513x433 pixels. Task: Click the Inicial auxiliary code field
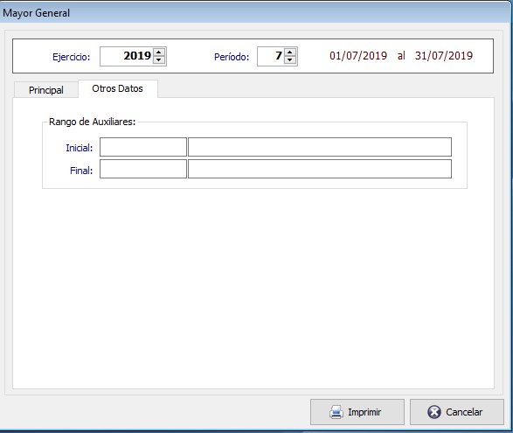pos(143,147)
